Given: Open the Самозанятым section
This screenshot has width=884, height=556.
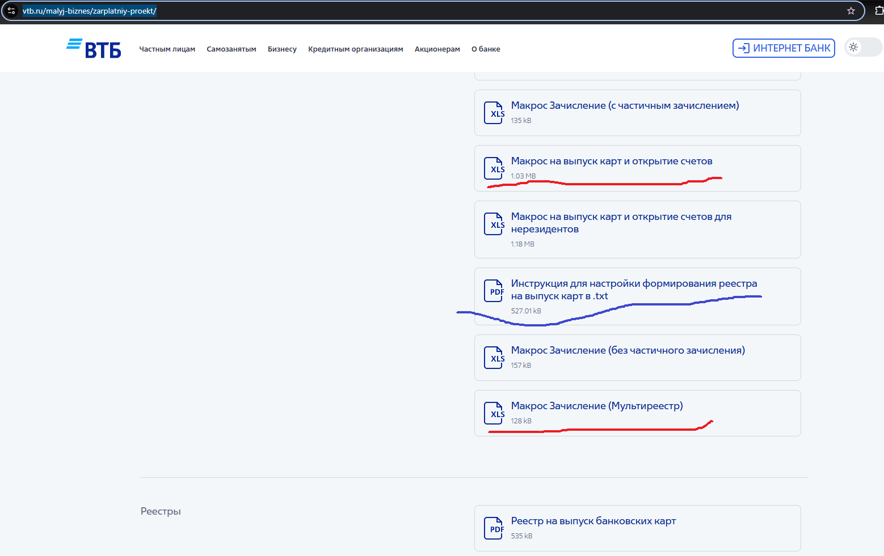Looking at the screenshot, I should [x=231, y=49].
